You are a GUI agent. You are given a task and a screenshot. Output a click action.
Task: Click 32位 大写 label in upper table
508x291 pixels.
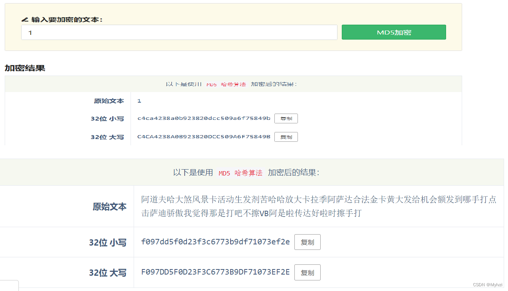pyautogui.click(x=107, y=137)
